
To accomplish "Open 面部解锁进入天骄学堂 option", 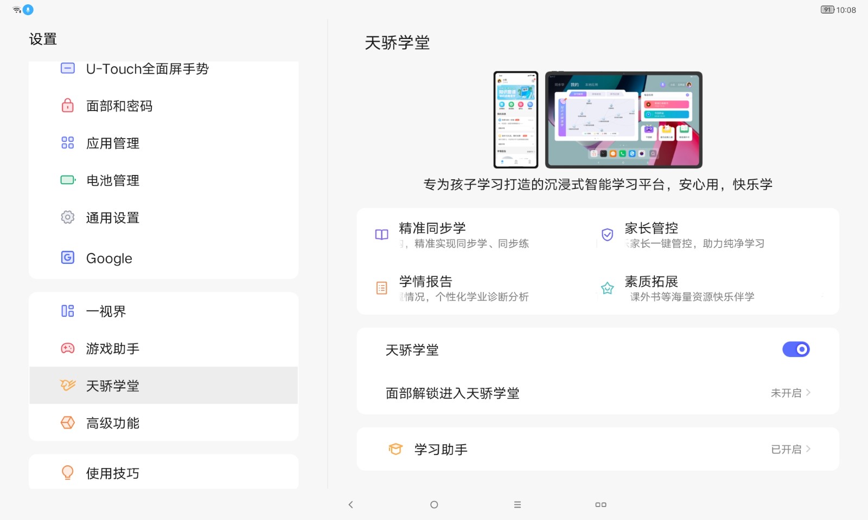I will click(x=598, y=393).
